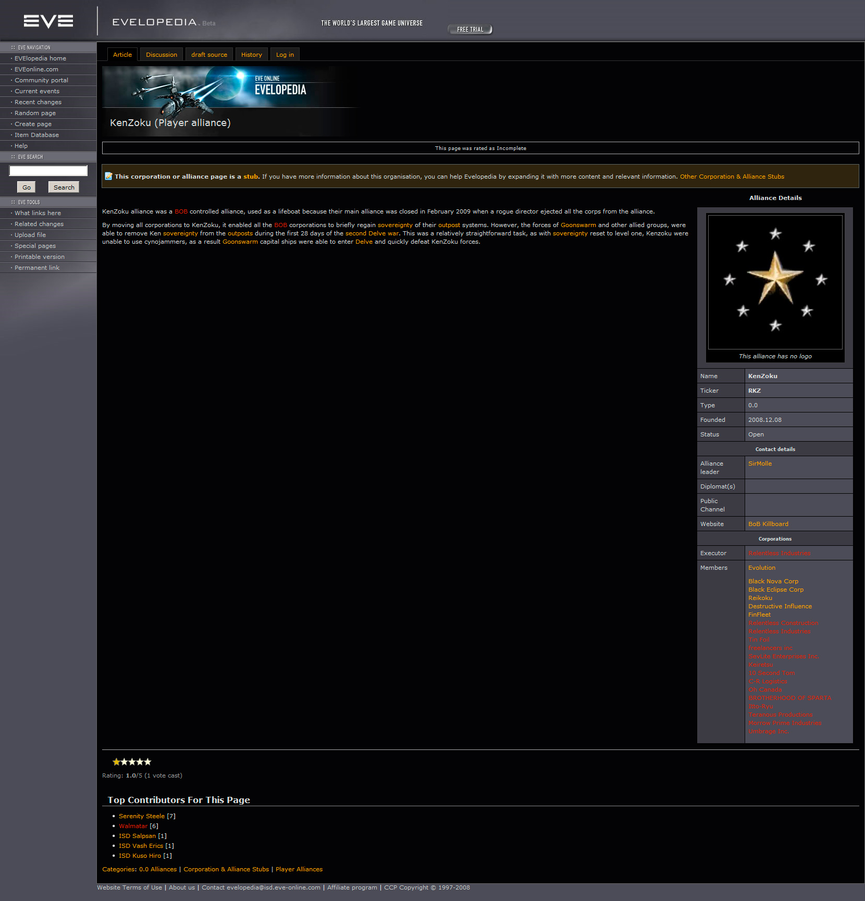Viewport: 865px width, 901px height.
Task: Switch to the Article tab
Action: 122,55
